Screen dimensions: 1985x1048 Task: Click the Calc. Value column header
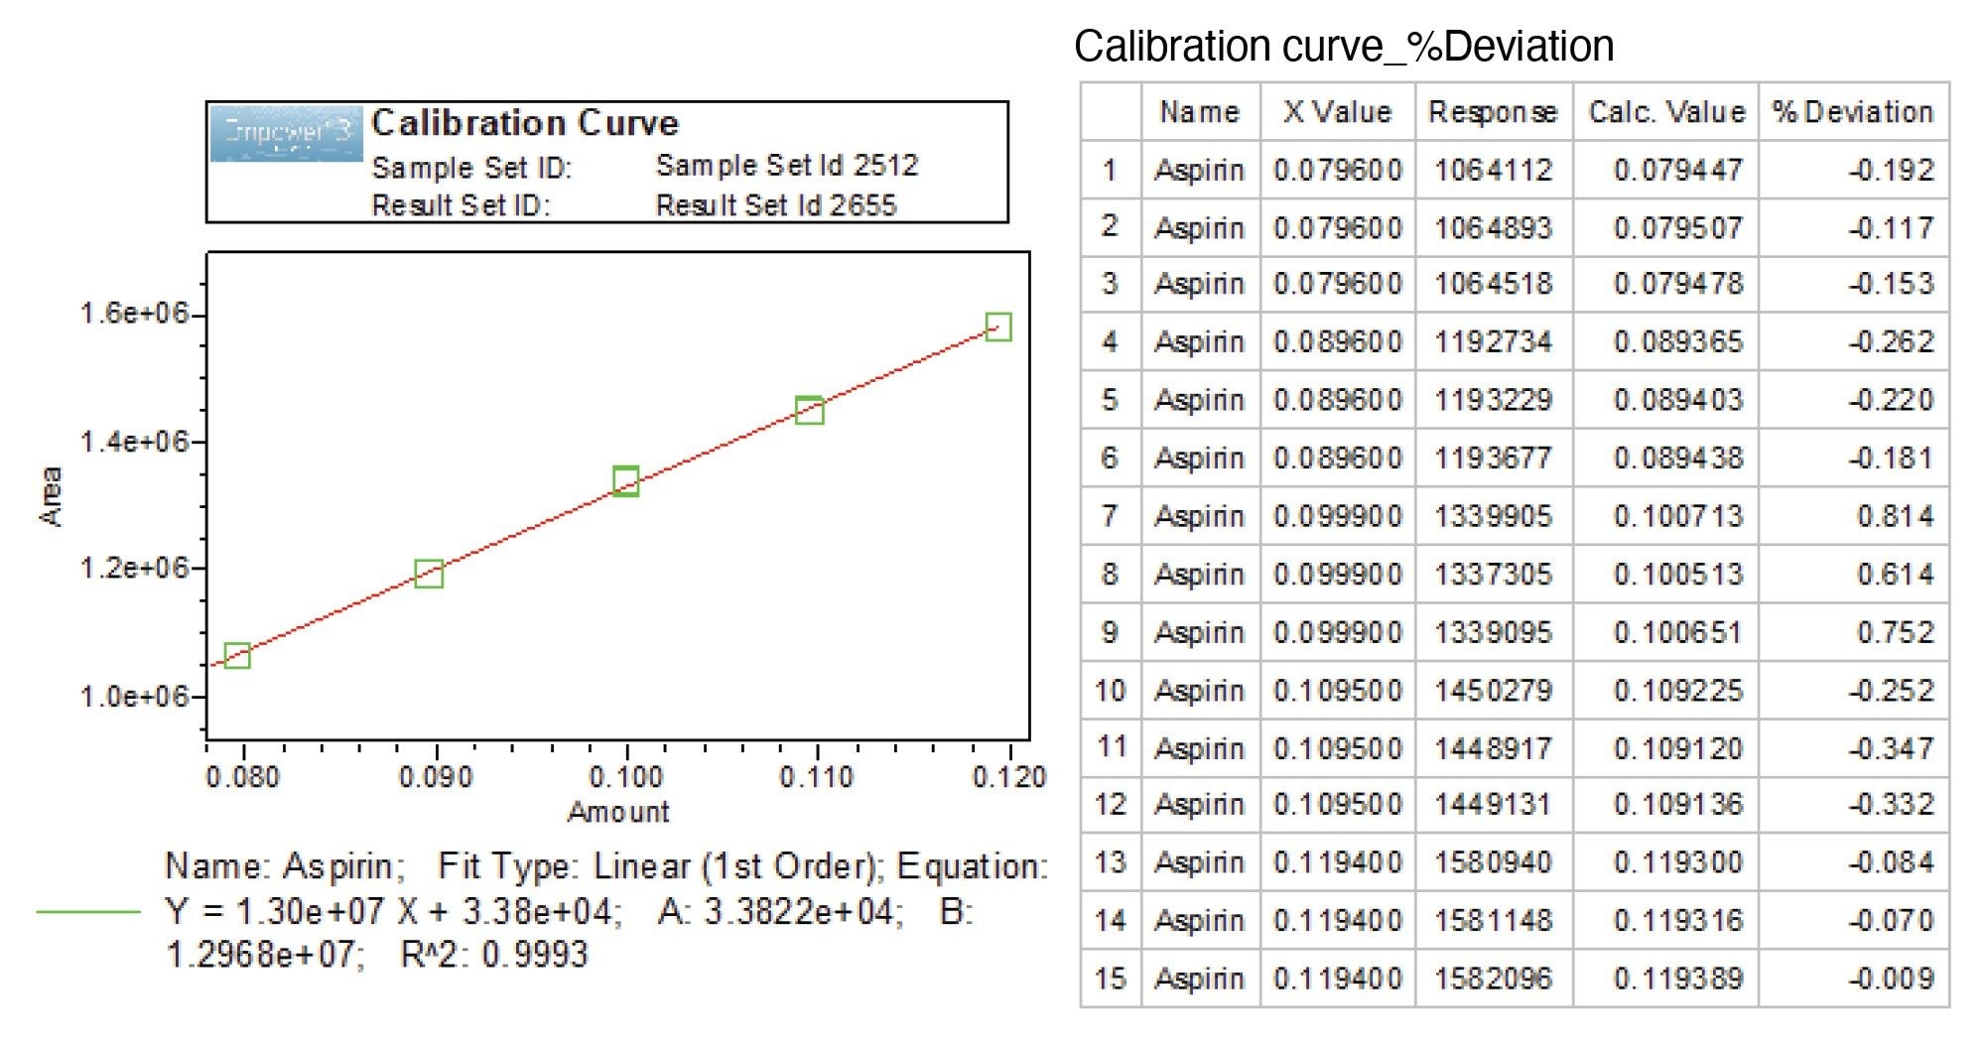1666,112
